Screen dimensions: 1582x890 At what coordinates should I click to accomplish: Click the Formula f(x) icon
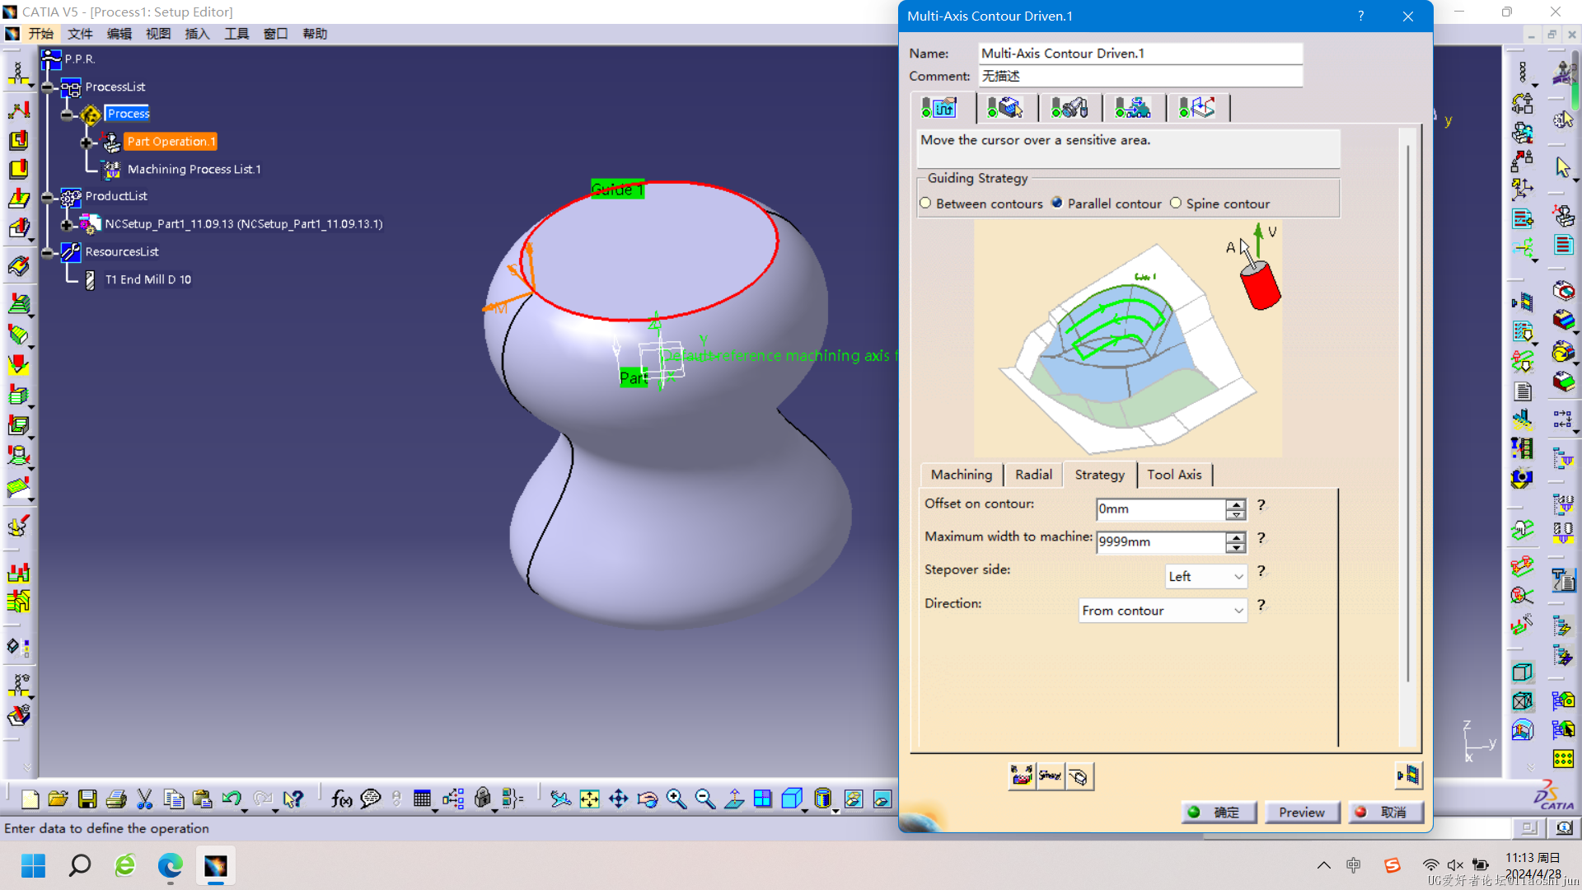point(341,799)
